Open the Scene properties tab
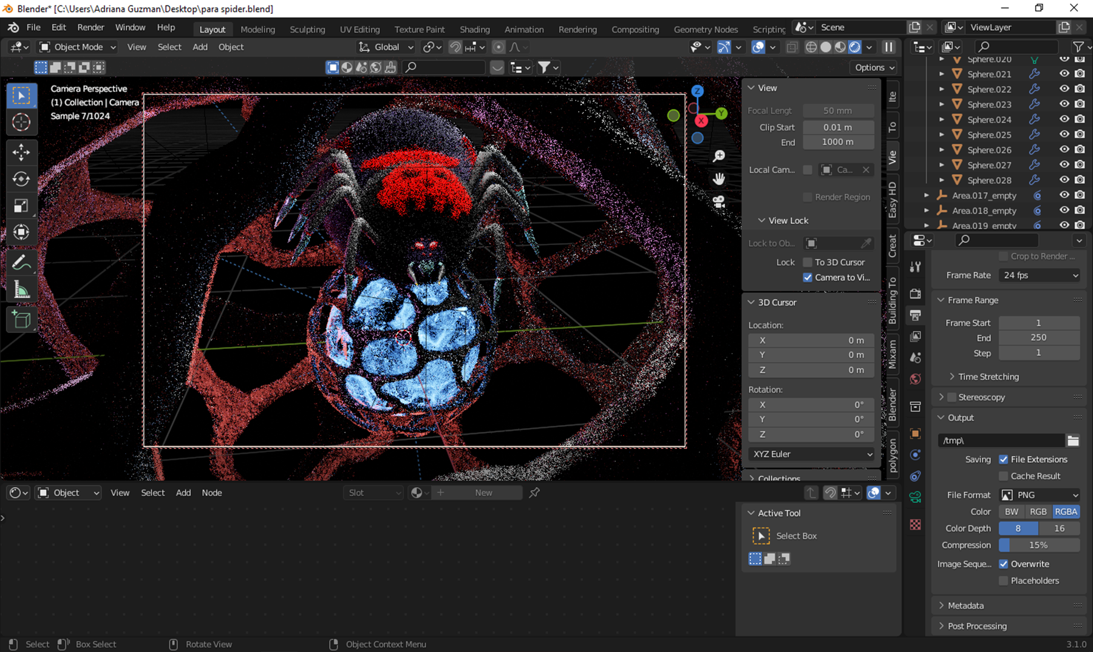 tap(916, 357)
